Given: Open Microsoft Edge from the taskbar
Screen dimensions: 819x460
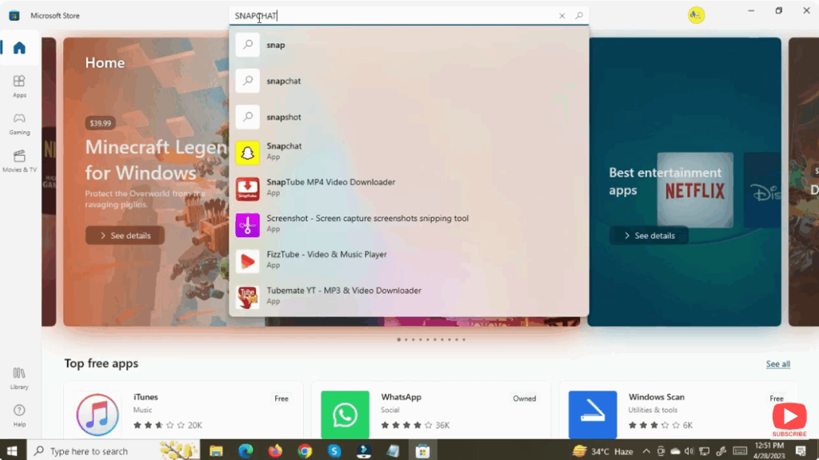Looking at the screenshot, I should tap(246, 451).
